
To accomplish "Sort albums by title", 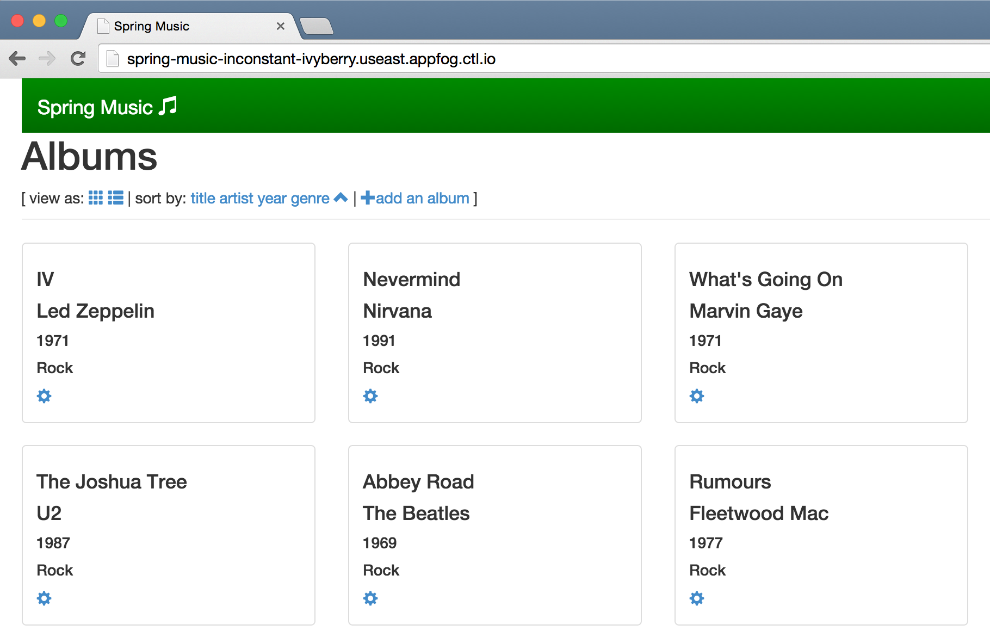I will (203, 199).
